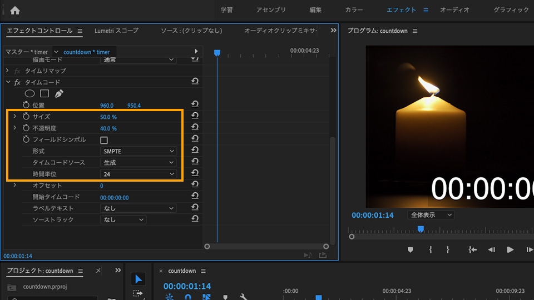Reset the ソーストラック parameter
The image size is (534, 300).
(x=195, y=219)
